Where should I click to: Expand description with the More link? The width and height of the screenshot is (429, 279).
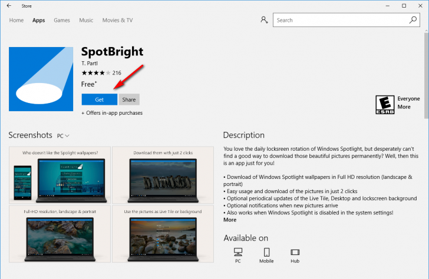click(x=230, y=220)
